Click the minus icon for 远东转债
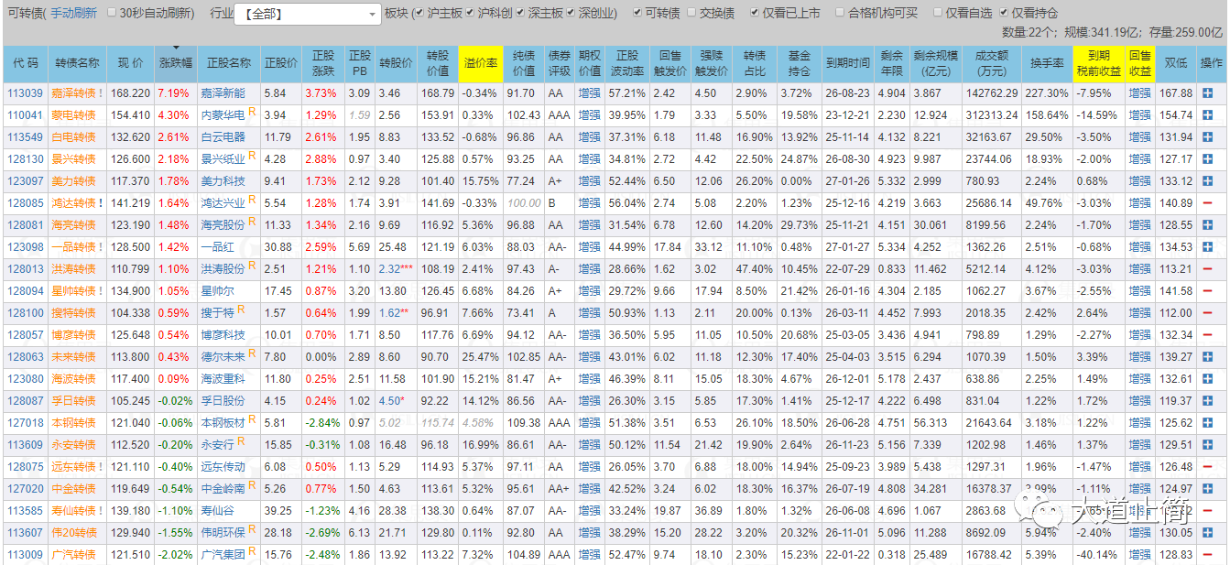Viewport: 1230px width, 565px height. pyautogui.click(x=1210, y=467)
